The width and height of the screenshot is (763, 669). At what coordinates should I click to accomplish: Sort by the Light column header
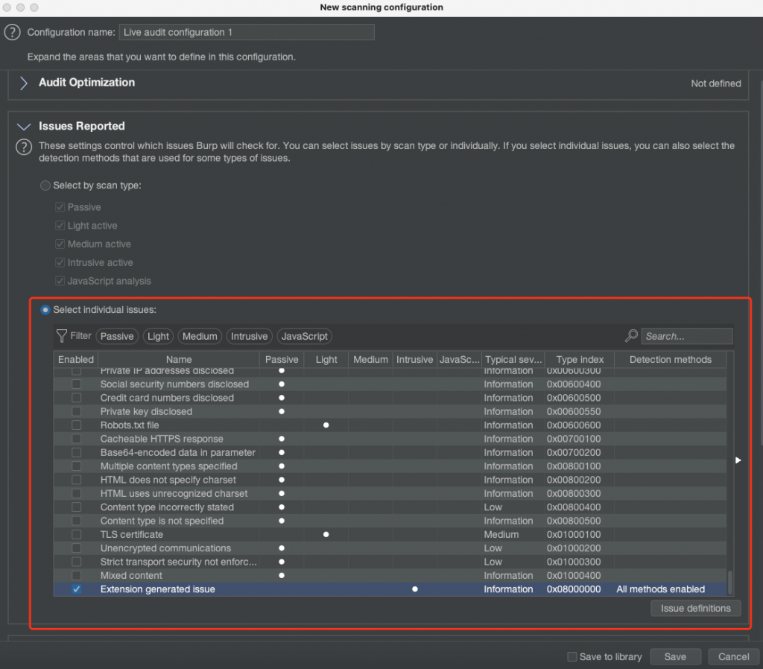326,360
